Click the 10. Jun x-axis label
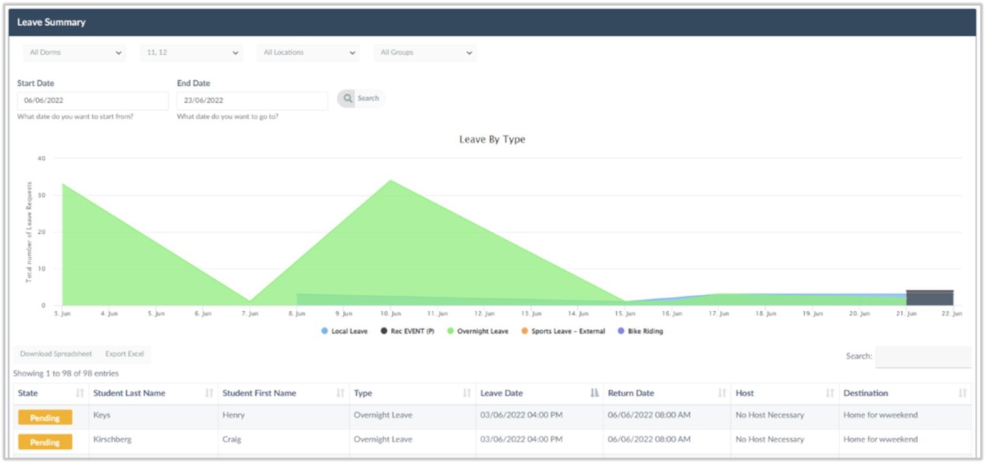Screen dimensions: 985x463 390,314
